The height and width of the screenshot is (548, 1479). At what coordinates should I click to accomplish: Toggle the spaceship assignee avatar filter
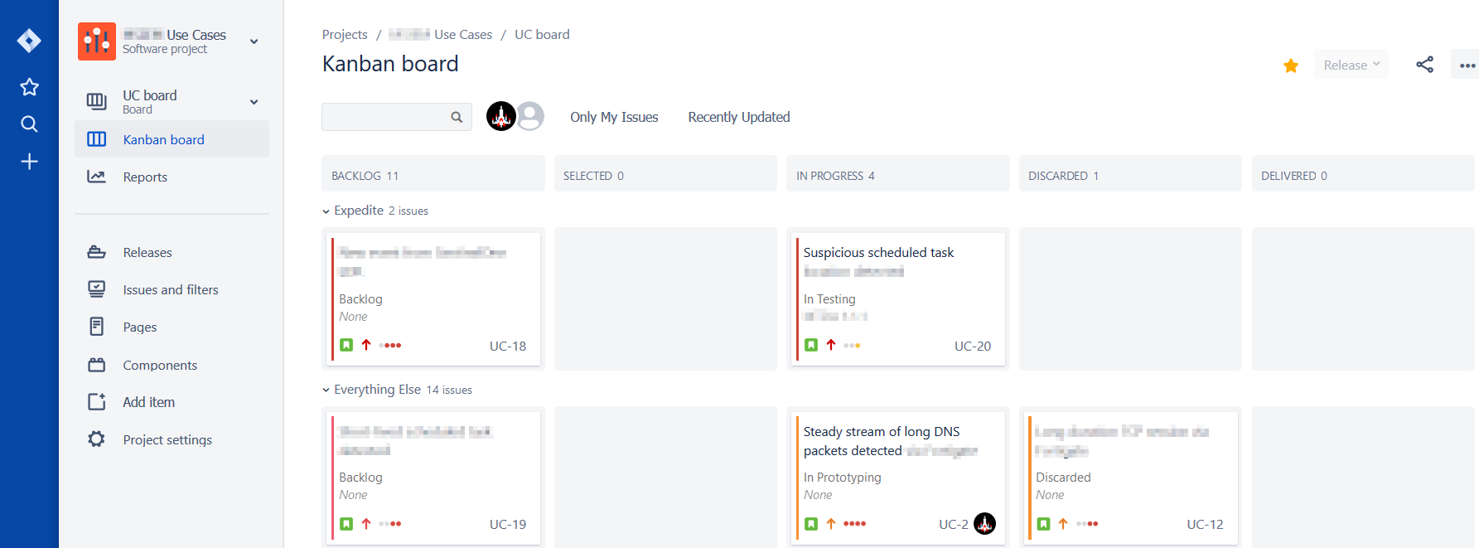tap(501, 117)
